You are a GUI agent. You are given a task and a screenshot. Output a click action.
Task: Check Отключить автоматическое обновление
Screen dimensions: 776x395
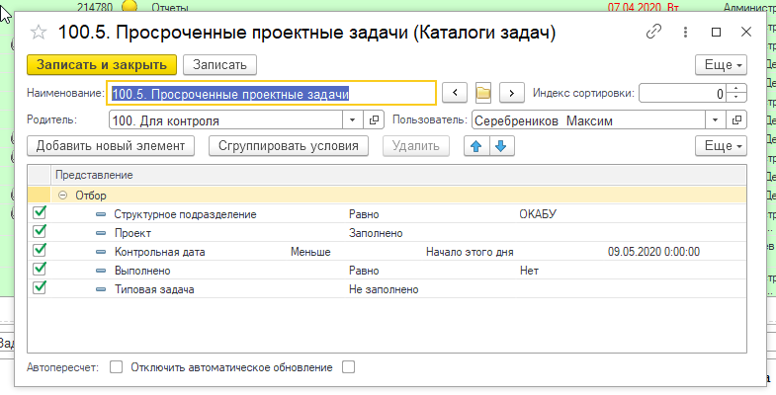pyautogui.click(x=347, y=367)
